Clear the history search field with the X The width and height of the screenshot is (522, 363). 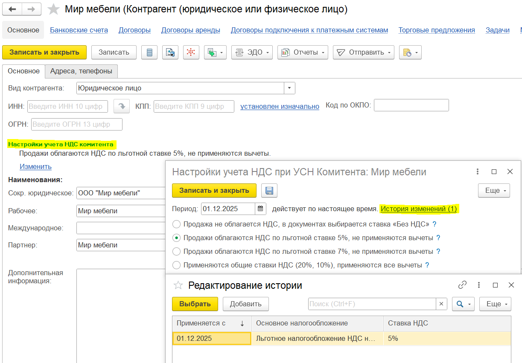click(441, 304)
